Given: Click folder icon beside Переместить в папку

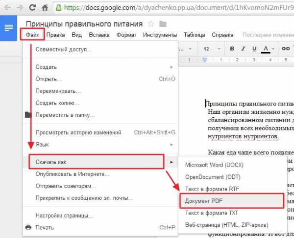Looking at the screenshot, I should pyautogui.click(x=28, y=115).
